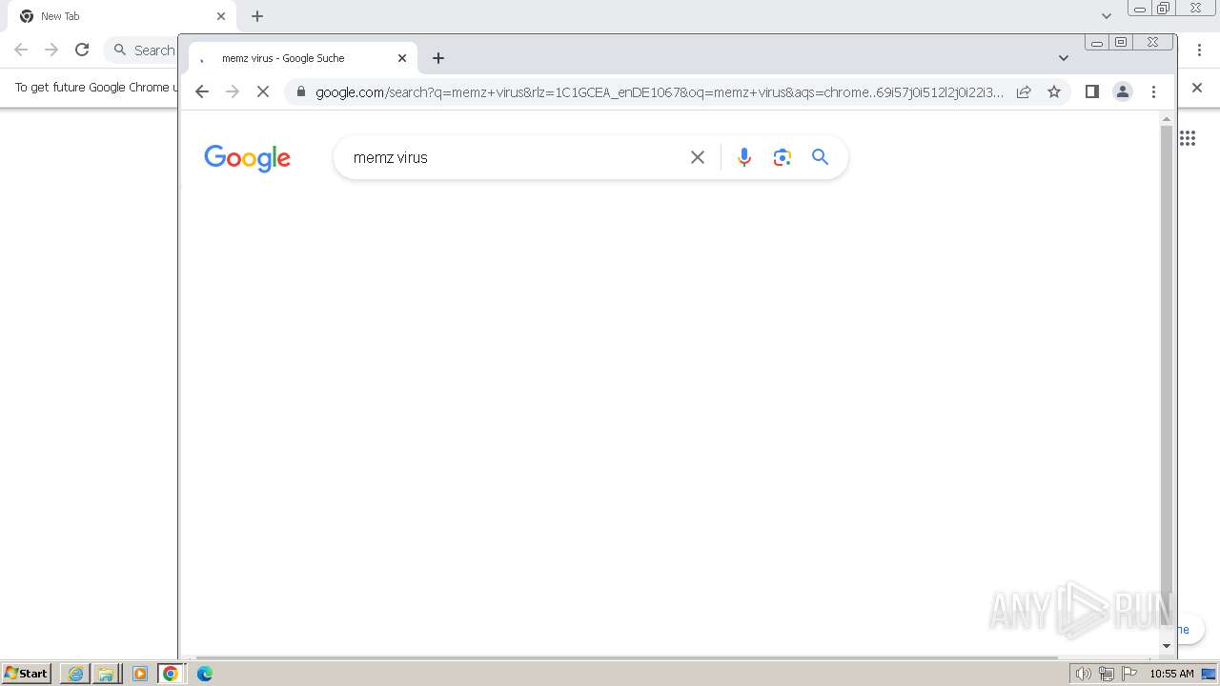Click inside the memz virus search box
The image size is (1220, 686).
[x=515, y=157]
